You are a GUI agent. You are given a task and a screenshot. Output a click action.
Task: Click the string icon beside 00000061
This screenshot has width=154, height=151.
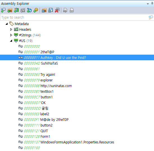point(21,69)
